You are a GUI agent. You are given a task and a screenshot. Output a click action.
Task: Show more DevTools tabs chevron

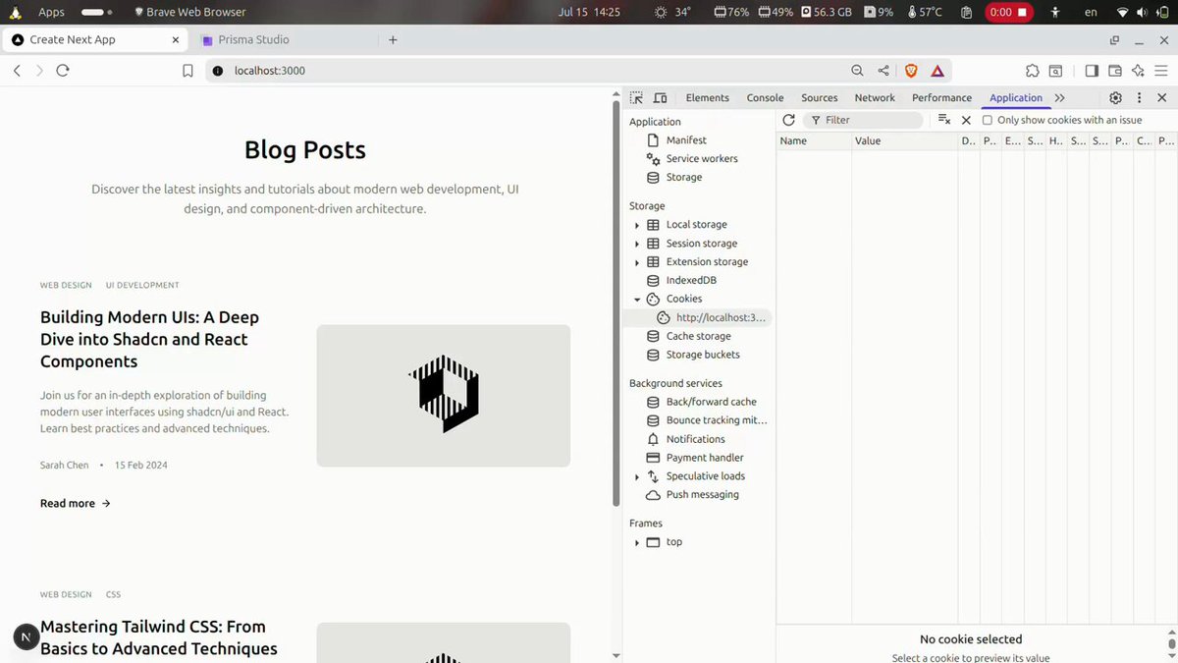[x=1060, y=98]
